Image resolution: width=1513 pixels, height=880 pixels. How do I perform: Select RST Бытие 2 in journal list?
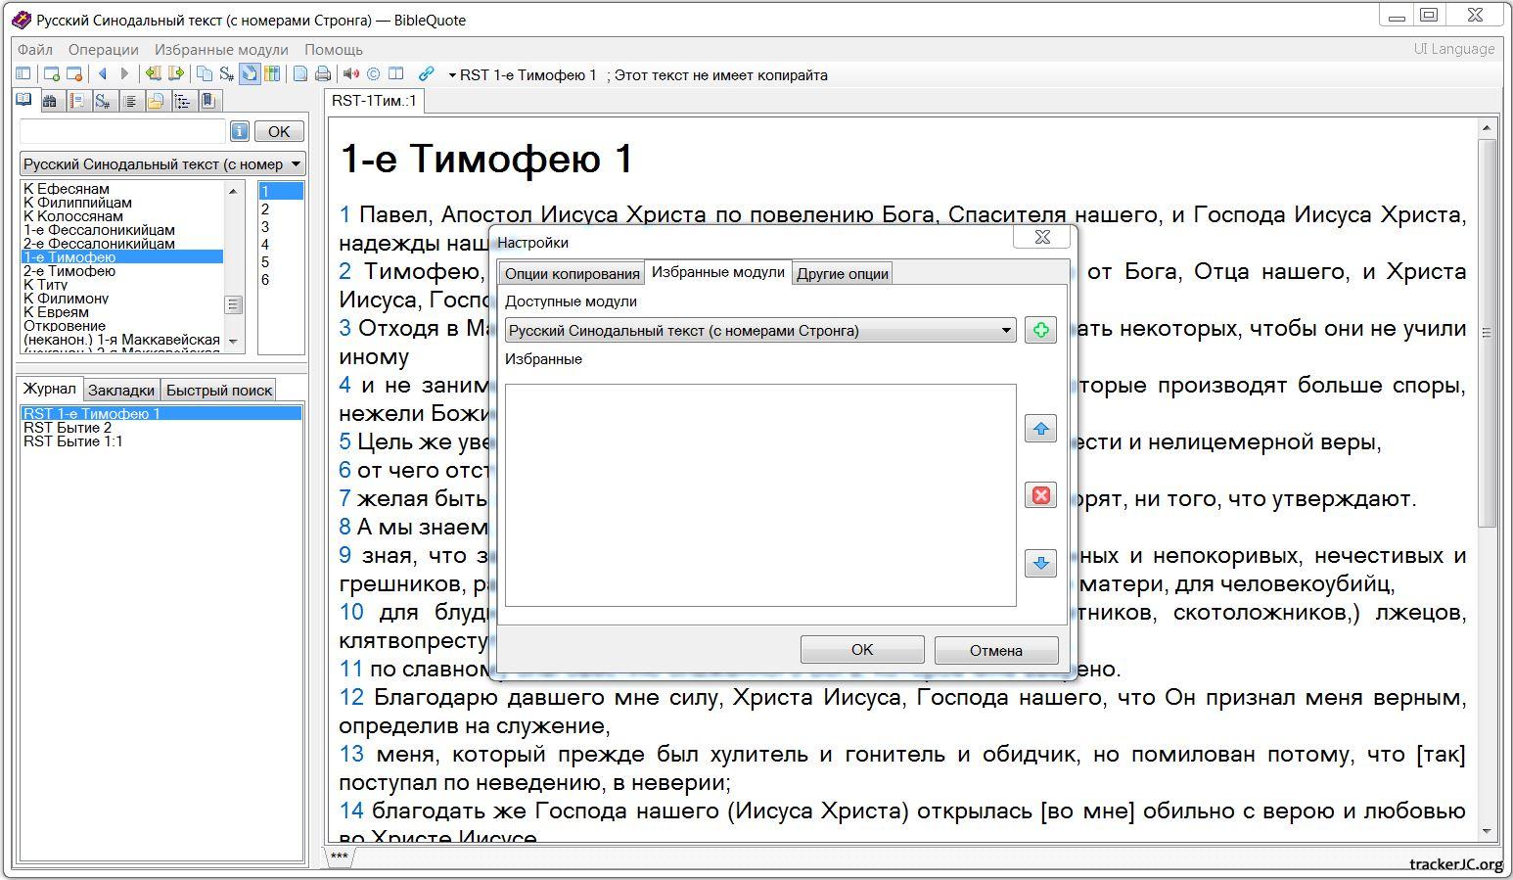pyautogui.click(x=68, y=428)
